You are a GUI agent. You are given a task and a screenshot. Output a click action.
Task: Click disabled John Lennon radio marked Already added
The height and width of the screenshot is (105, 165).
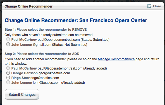(8, 82)
